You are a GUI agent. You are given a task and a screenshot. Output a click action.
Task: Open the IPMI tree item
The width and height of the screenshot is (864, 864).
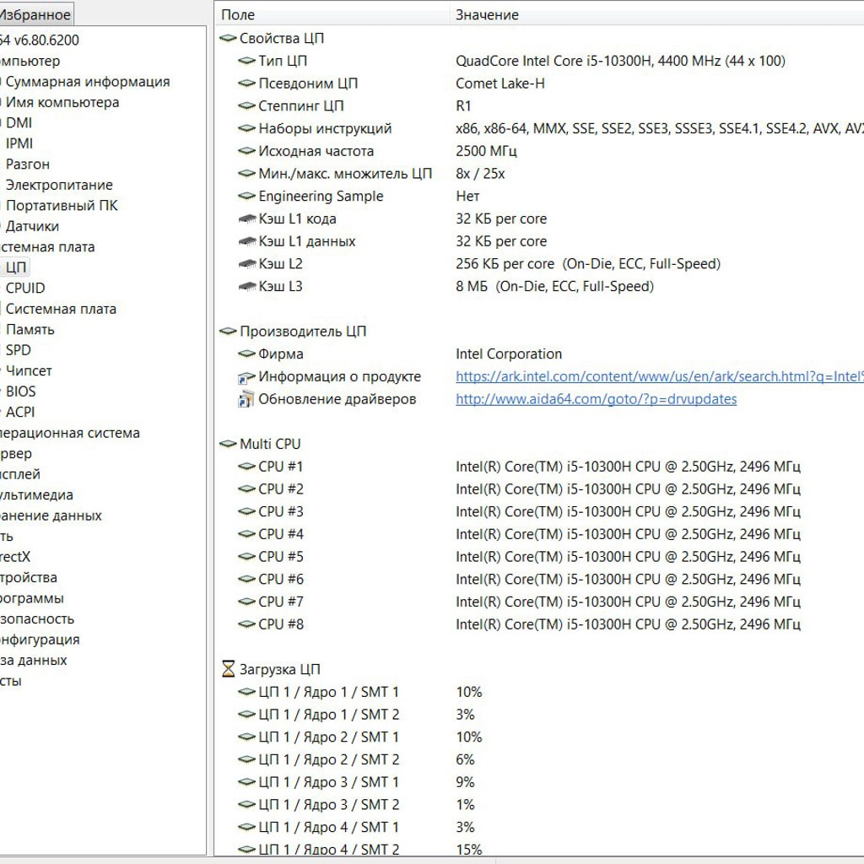pos(19,143)
